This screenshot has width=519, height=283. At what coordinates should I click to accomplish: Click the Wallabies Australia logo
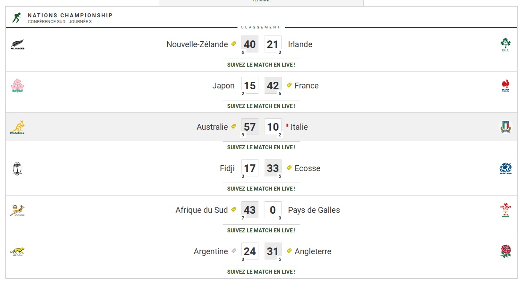click(17, 128)
